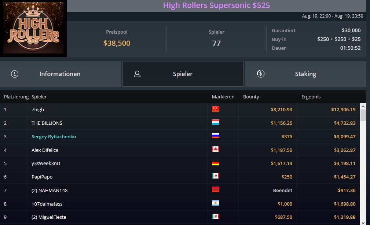Click the German flag for y3sWeek3nD
The height and width of the screenshot is (225, 370).
(216, 163)
